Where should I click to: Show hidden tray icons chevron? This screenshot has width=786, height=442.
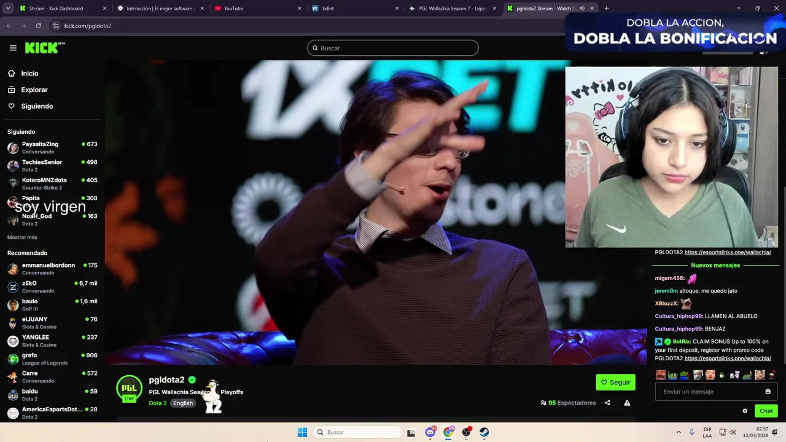(x=679, y=432)
